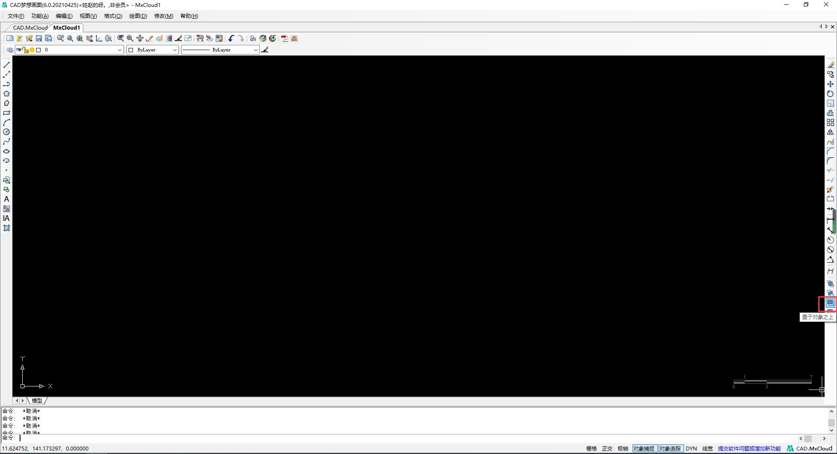The image size is (837, 454).
Task: Select the Point tool
Action: click(7, 170)
